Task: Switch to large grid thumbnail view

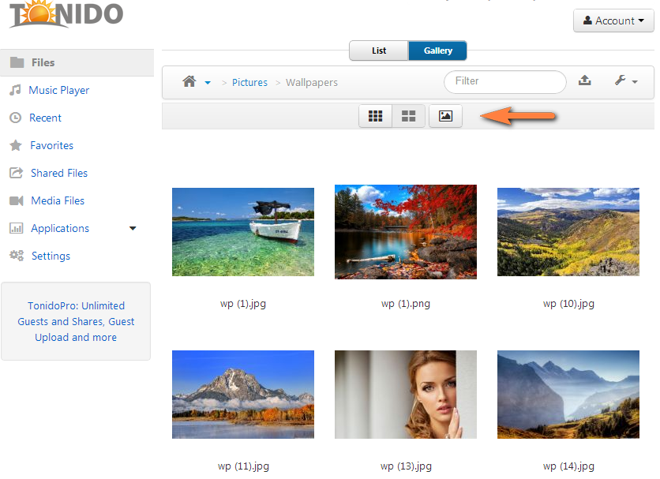Action: tap(408, 116)
